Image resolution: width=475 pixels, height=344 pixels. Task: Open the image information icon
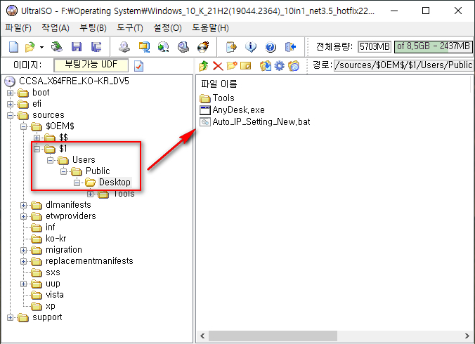click(x=251, y=47)
